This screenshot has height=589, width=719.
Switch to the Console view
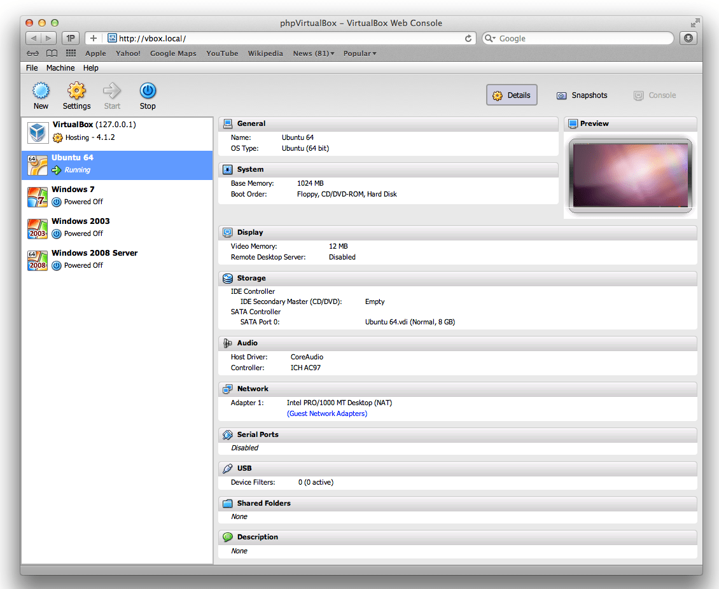pyautogui.click(x=654, y=95)
